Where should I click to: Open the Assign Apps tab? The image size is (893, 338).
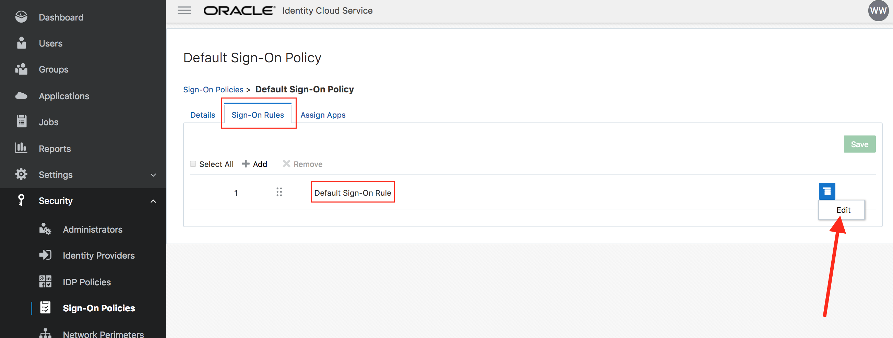pyautogui.click(x=323, y=115)
